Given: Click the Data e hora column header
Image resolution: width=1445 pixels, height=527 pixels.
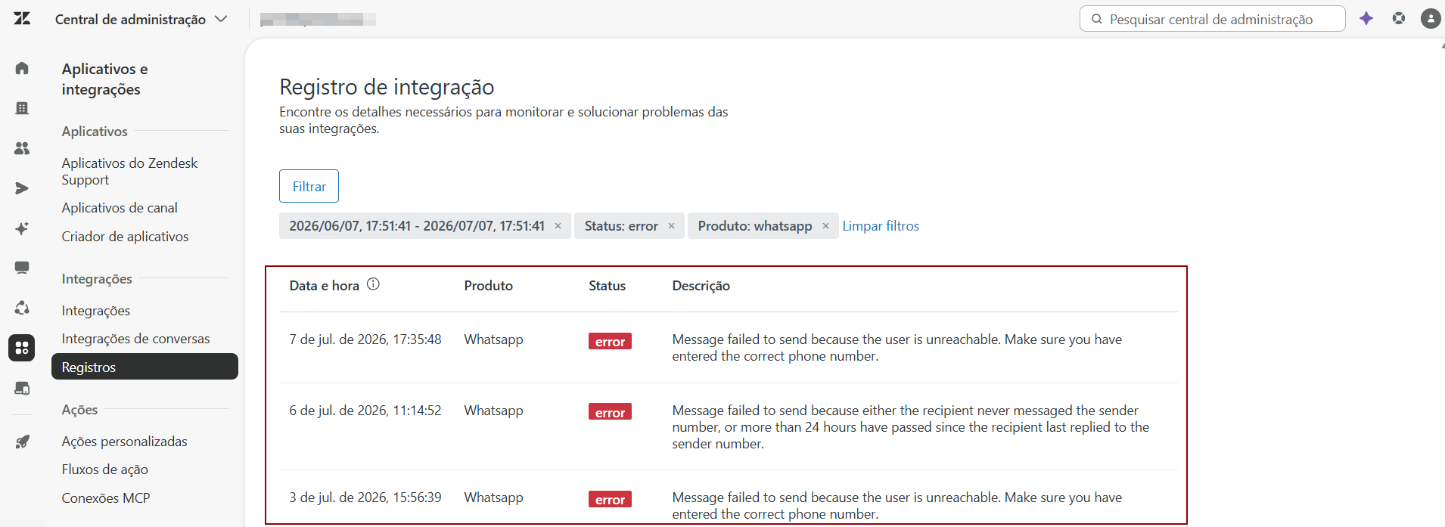Looking at the screenshot, I should pos(324,286).
